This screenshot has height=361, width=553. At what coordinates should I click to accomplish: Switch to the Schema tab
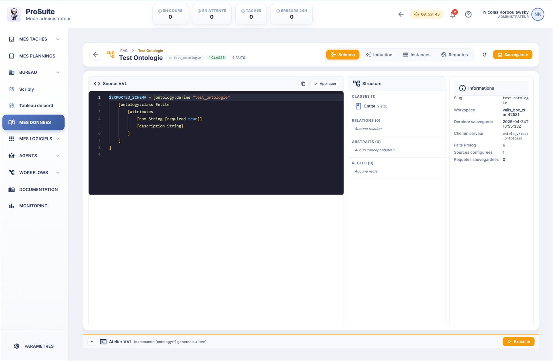click(x=343, y=55)
